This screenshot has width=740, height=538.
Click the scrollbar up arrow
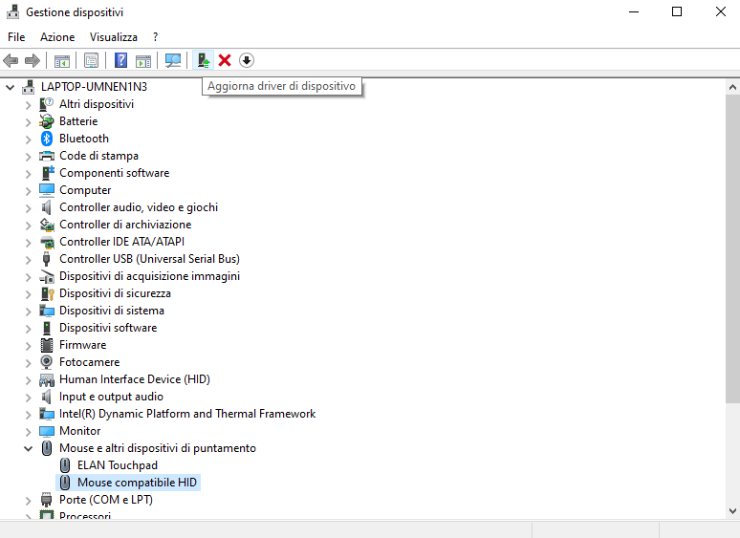coord(732,87)
